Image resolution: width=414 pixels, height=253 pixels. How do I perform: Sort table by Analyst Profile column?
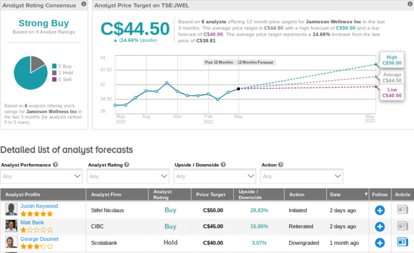pyautogui.click(x=23, y=195)
